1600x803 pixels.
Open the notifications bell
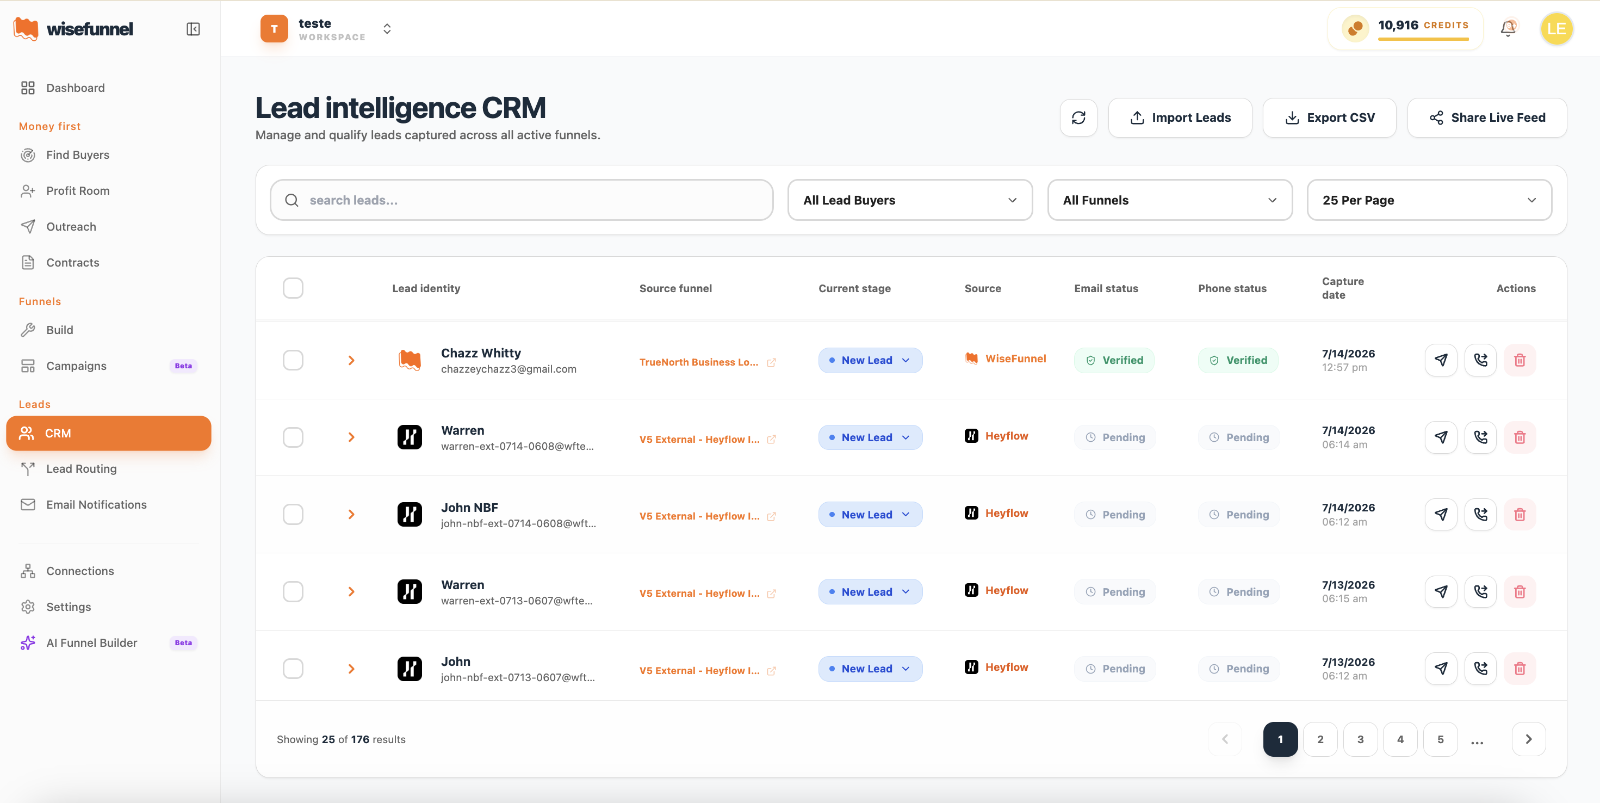tap(1508, 29)
